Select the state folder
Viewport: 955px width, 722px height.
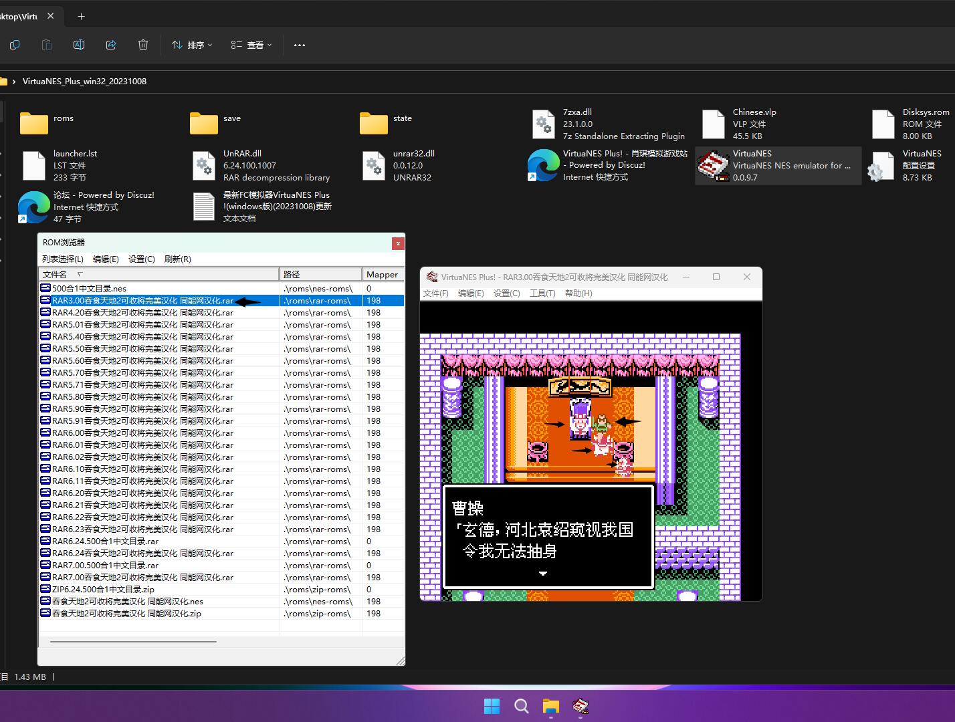pos(386,123)
